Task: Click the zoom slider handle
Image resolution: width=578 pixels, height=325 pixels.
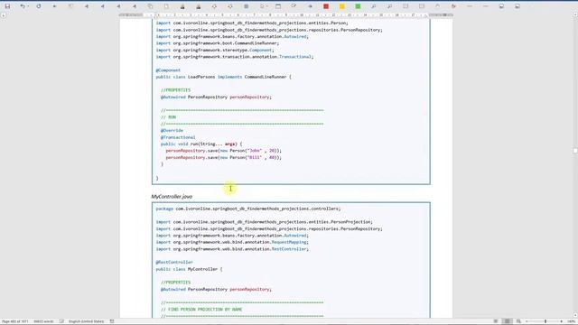Action: 545,321
